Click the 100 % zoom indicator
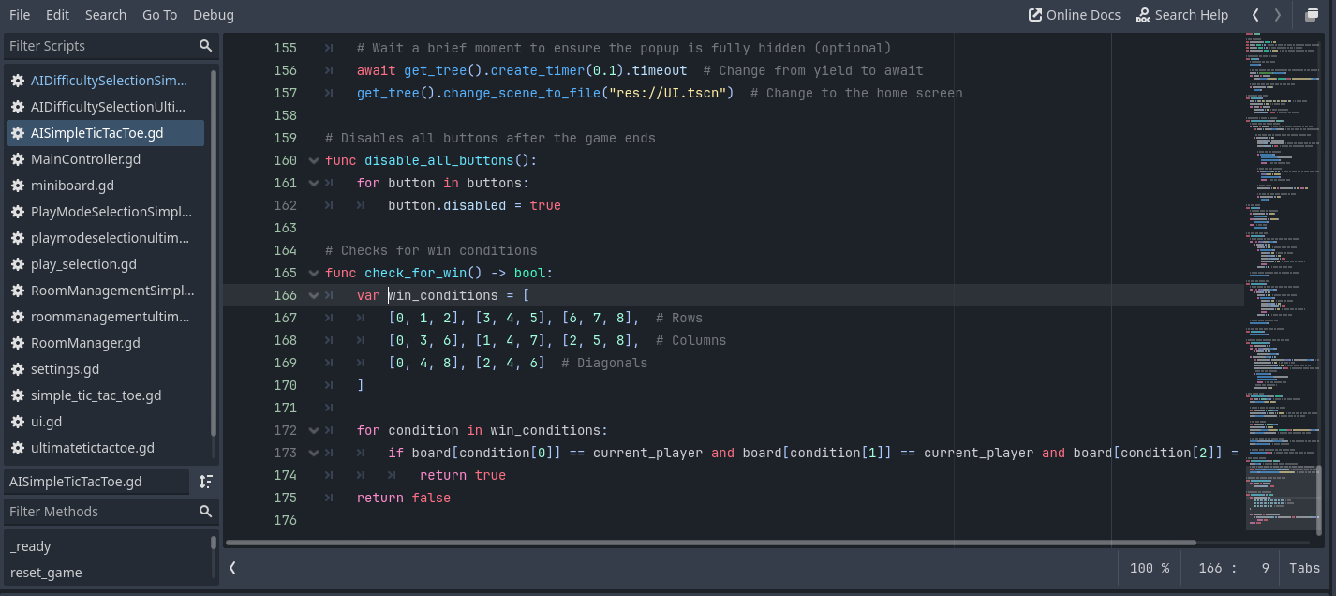 (1150, 568)
